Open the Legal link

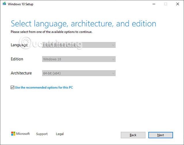pos(60,134)
